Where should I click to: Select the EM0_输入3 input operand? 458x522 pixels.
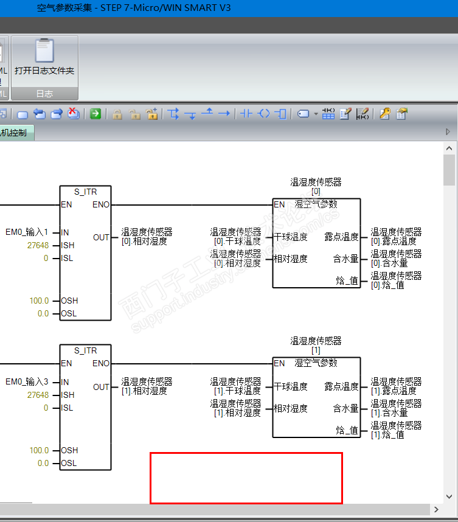pyautogui.click(x=27, y=381)
